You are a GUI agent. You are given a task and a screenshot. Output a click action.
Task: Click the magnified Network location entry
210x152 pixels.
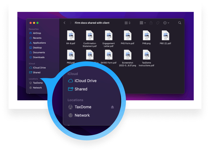[x=82, y=115]
